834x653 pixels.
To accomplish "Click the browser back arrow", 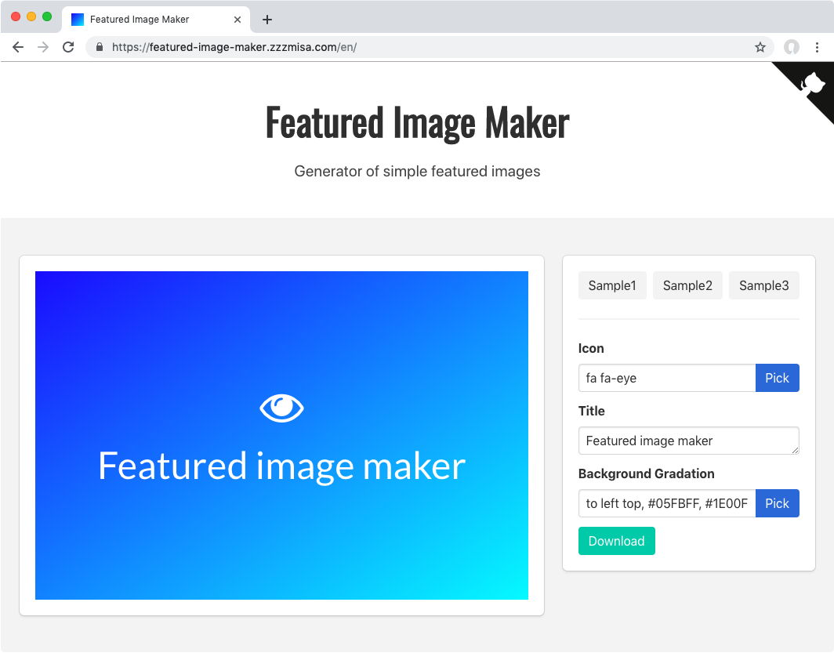I will tap(18, 47).
